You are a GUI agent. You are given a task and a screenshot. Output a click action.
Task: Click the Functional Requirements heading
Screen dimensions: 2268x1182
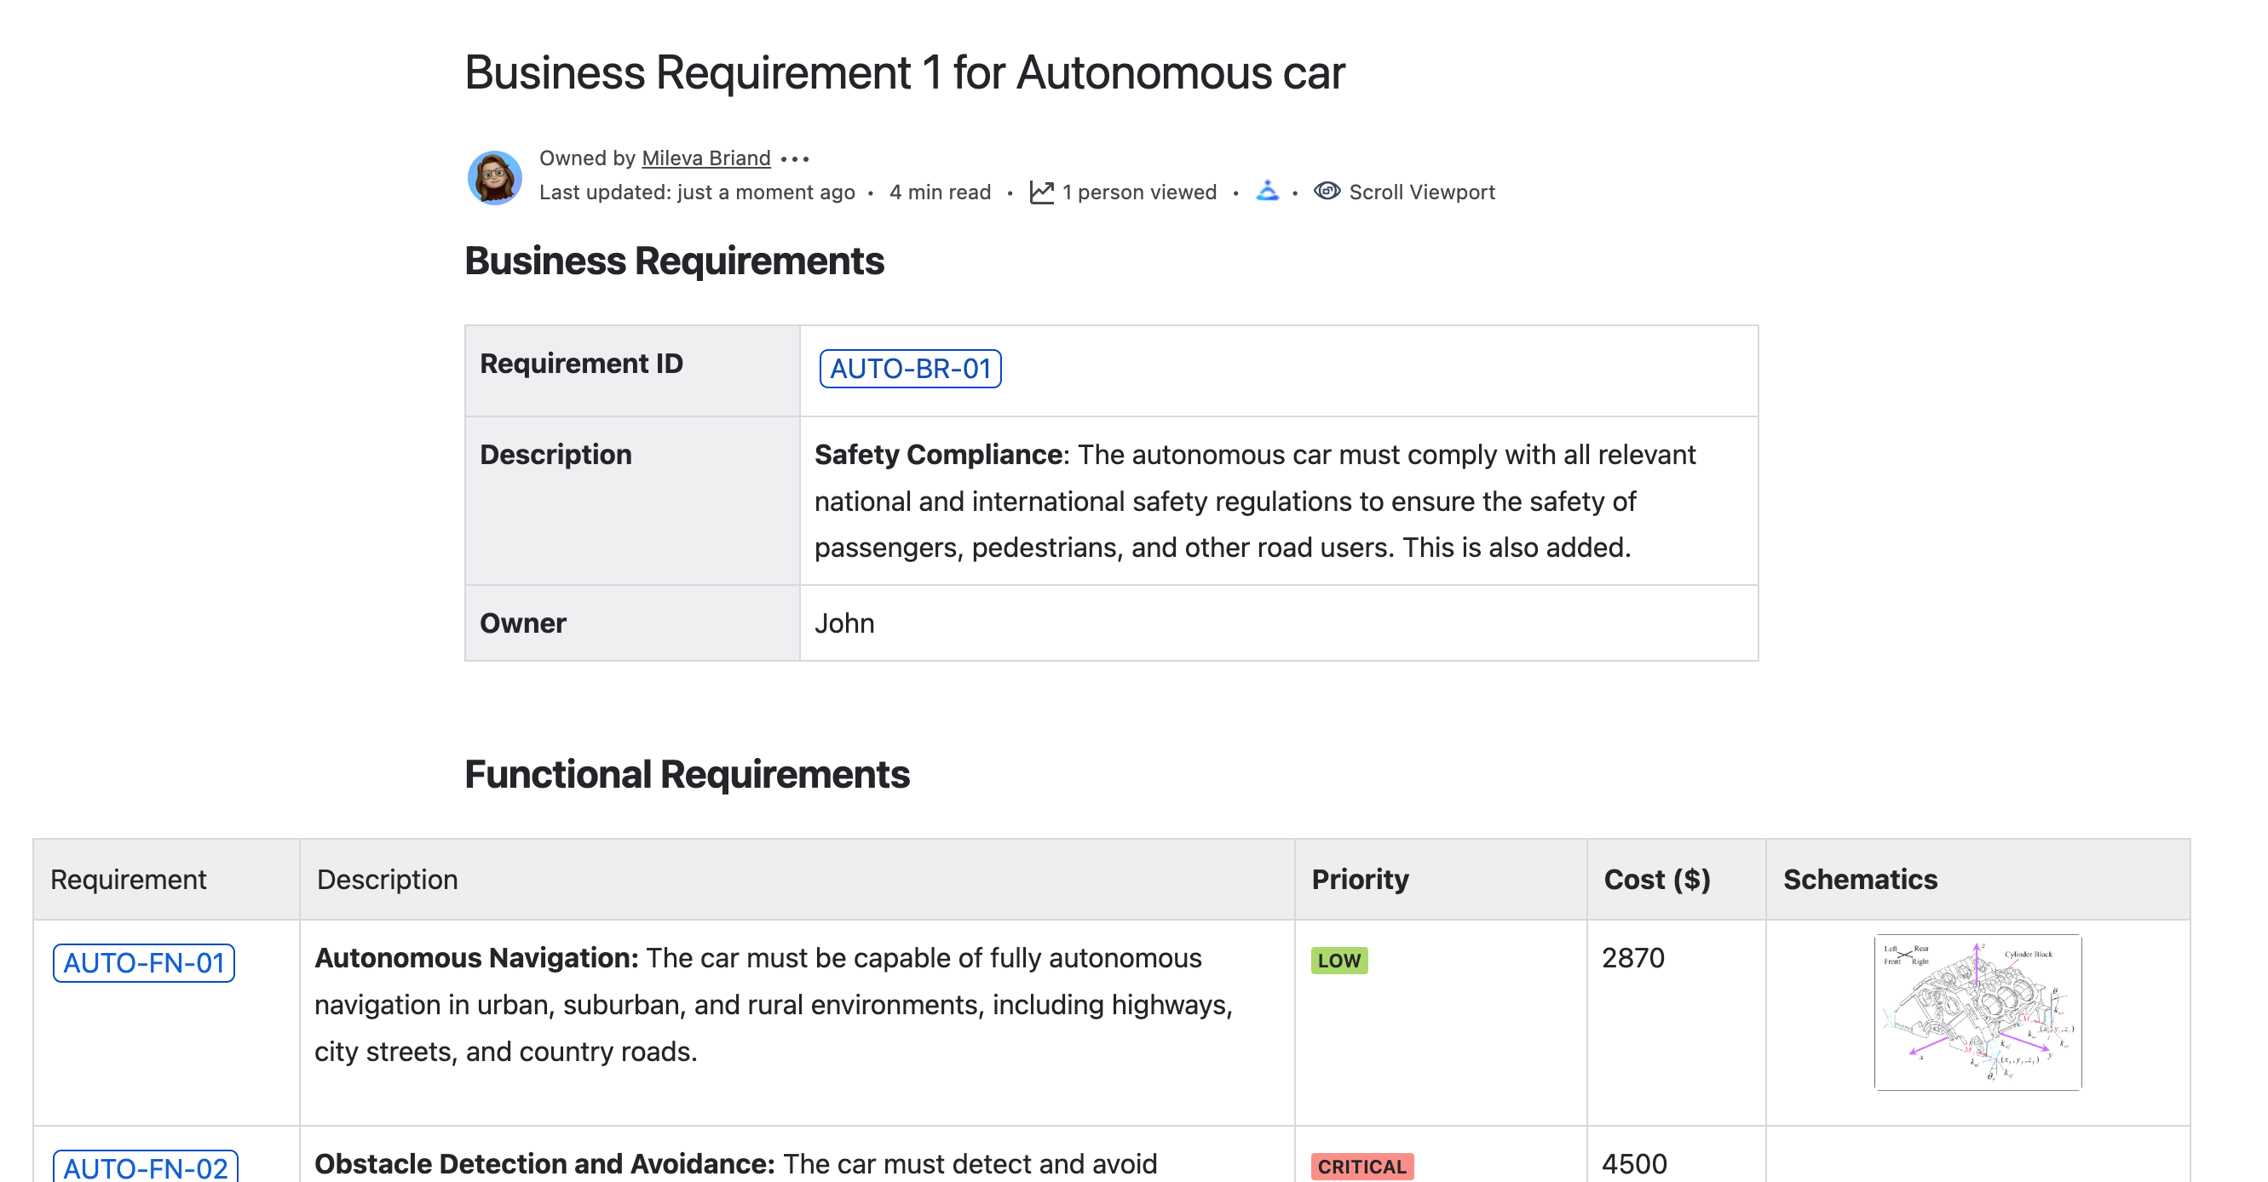pos(688,774)
